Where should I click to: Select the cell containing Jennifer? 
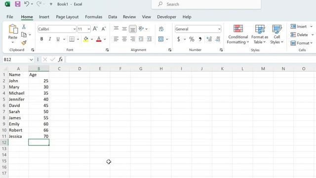tap(18, 99)
